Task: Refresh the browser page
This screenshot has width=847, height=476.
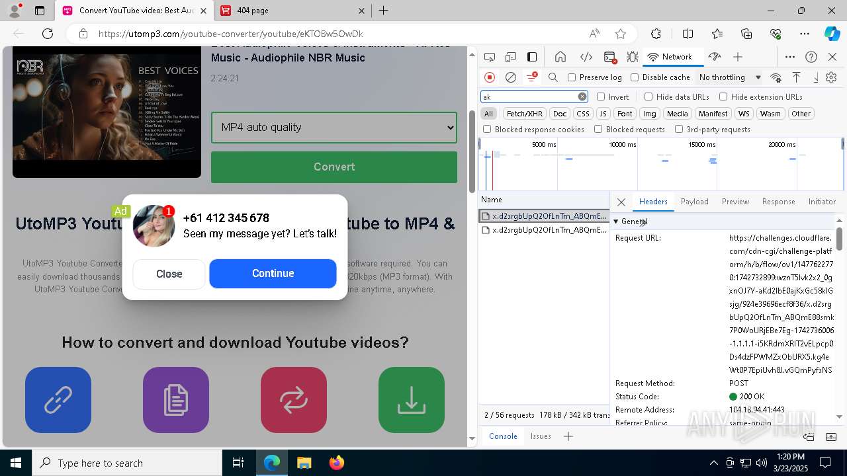Action: tap(48, 34)
